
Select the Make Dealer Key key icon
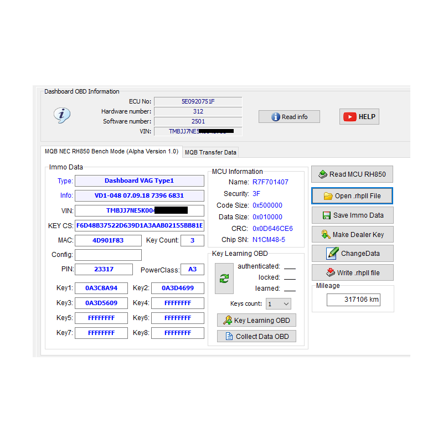coord(325,234)
